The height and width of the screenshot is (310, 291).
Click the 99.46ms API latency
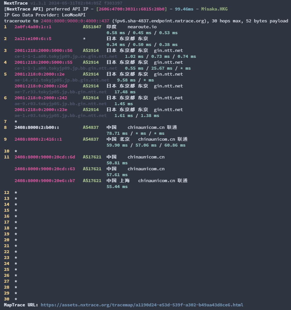tap(184, 9)
